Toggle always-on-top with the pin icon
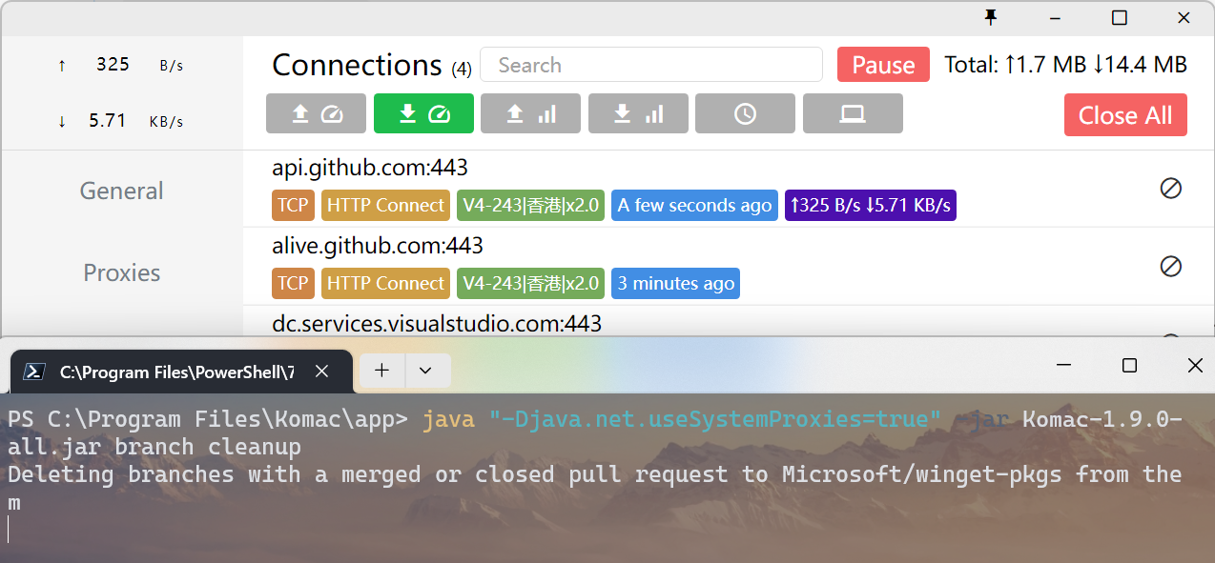The width and height of the screenshot is (1215, 563). [x=991, y=17]
